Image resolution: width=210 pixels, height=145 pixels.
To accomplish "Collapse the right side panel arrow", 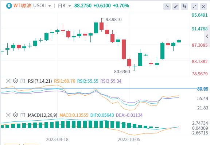I will pos(207,36).
